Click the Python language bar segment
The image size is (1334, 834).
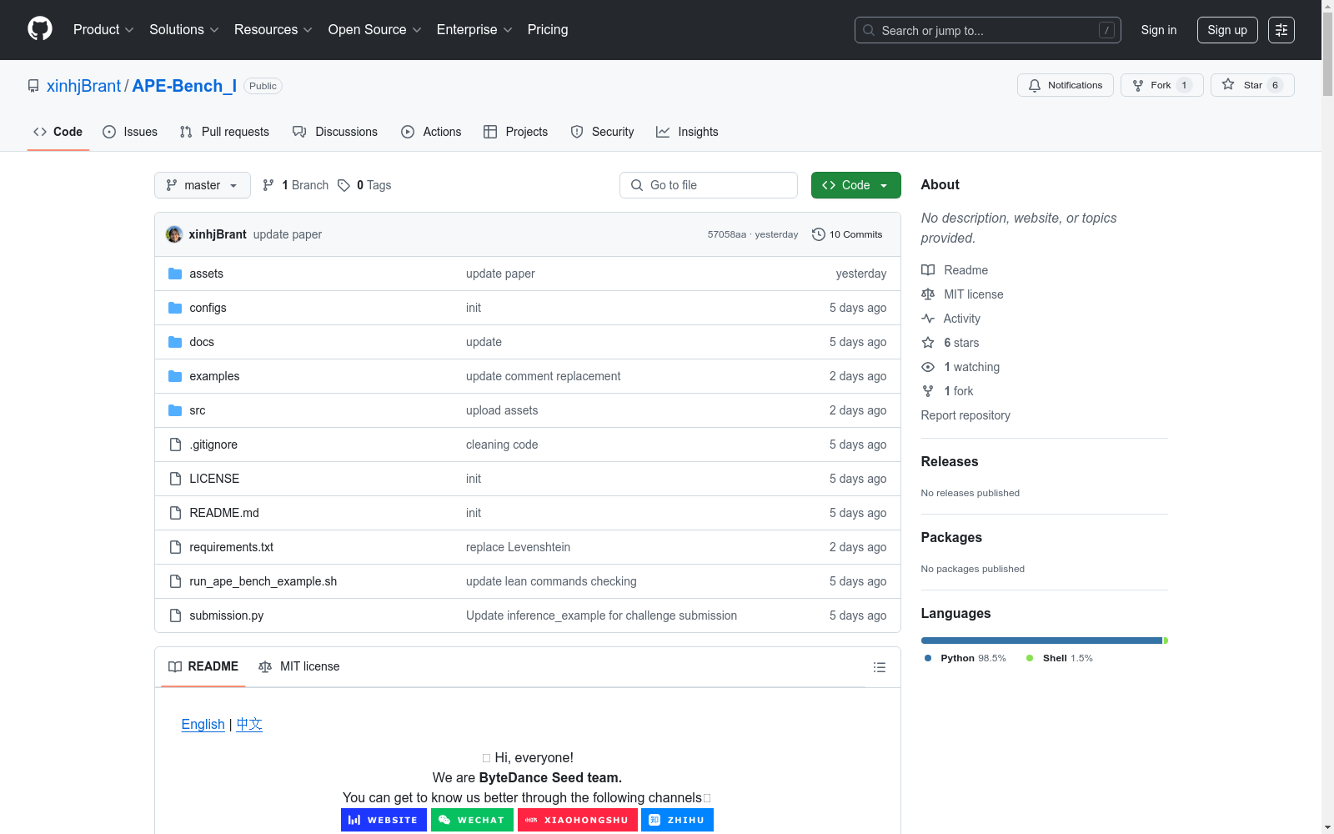1041,641
